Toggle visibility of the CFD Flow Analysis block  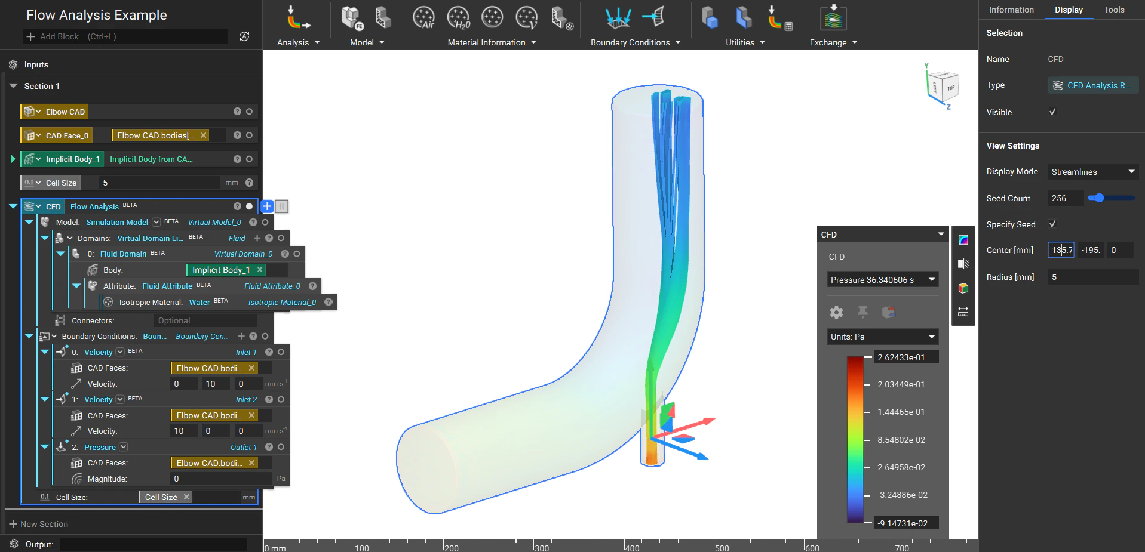point(249,206)
